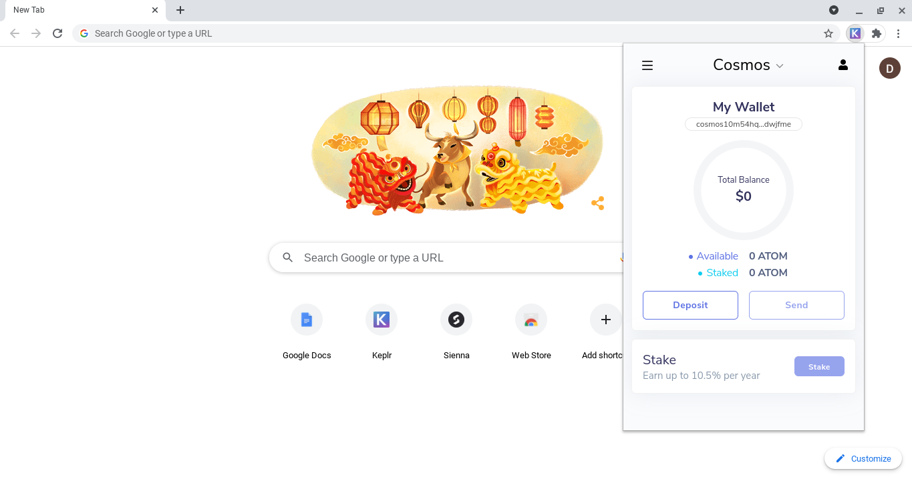Click the Customize button
This screenshot has width=912, height=477.
(863, 458)
